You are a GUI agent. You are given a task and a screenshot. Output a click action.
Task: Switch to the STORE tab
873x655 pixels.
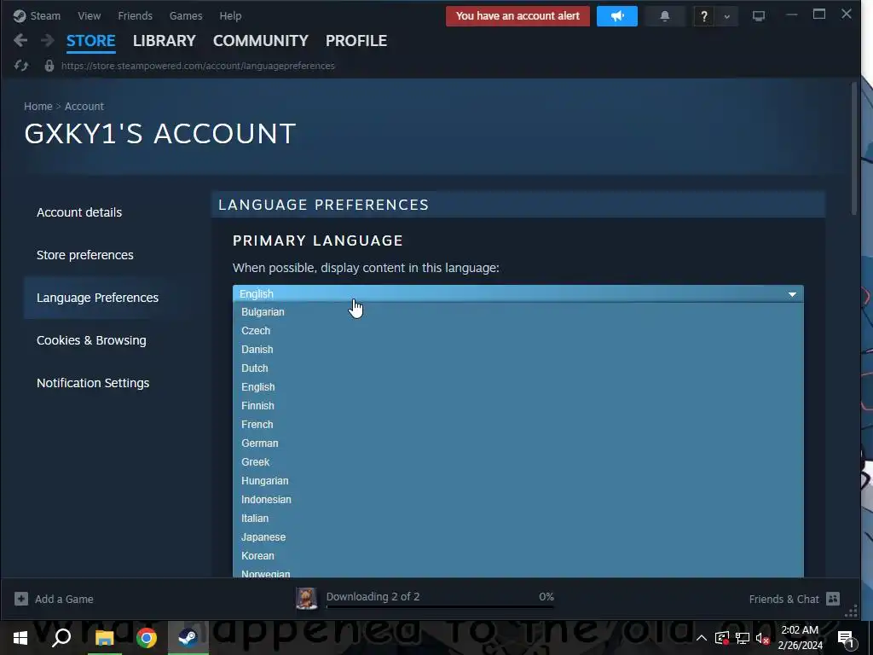(x=90, y=41)
